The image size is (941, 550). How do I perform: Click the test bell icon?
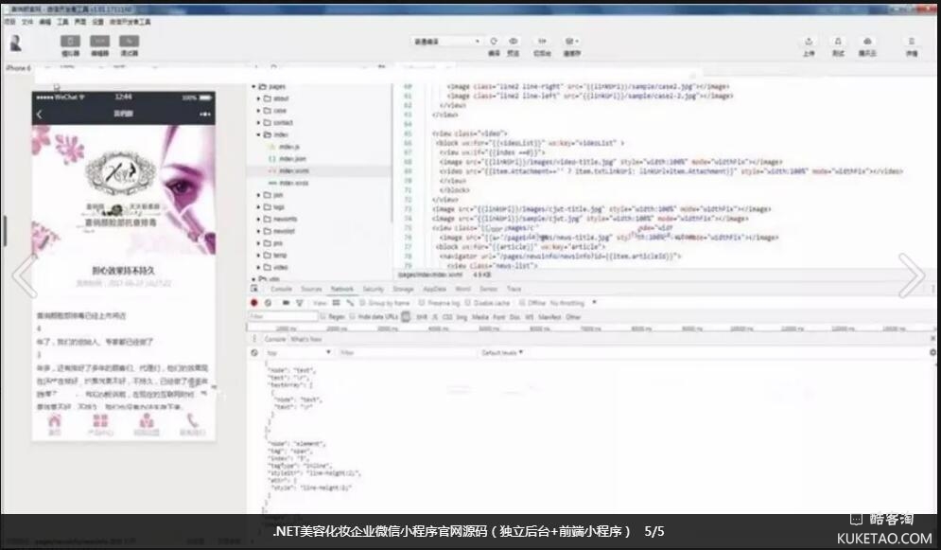coord(838,42)
